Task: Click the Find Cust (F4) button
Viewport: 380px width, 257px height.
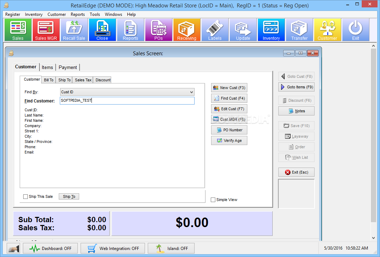Action: [x=229, y=98]
